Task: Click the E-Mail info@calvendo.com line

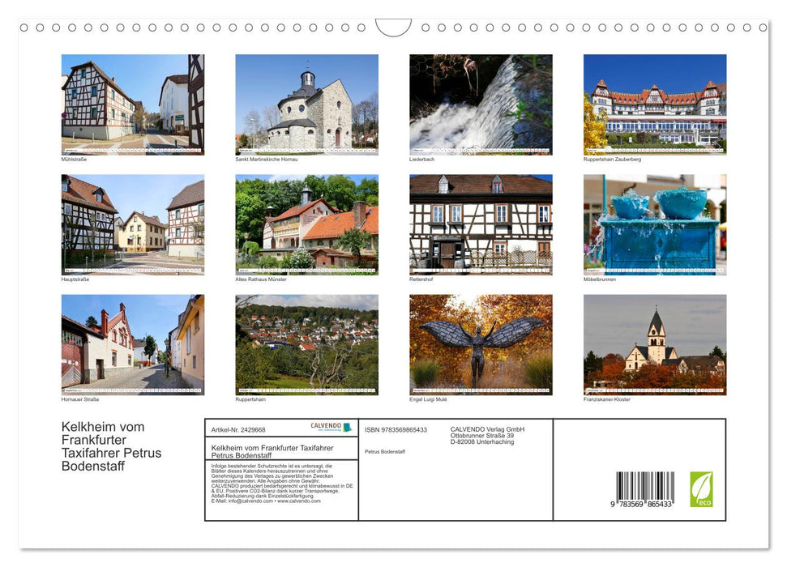Action: [266, 501]
